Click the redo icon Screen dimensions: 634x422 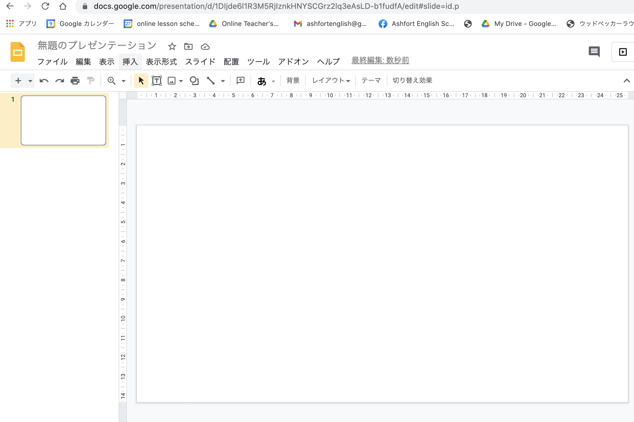[x=60, y=81]
